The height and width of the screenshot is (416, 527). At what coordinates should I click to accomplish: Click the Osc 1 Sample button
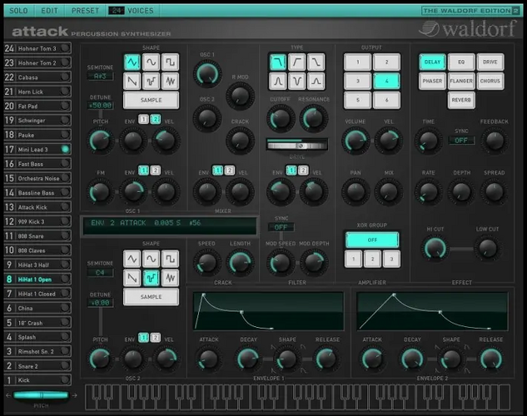coord(152,100)
